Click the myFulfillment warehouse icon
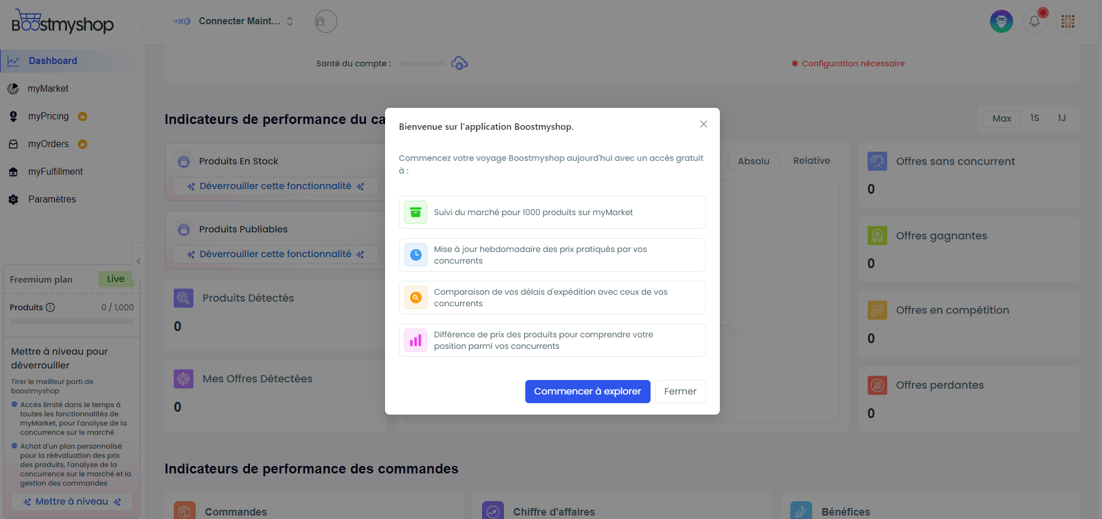The height and width of the screenshot is (519, 1102). pos(13,172)
